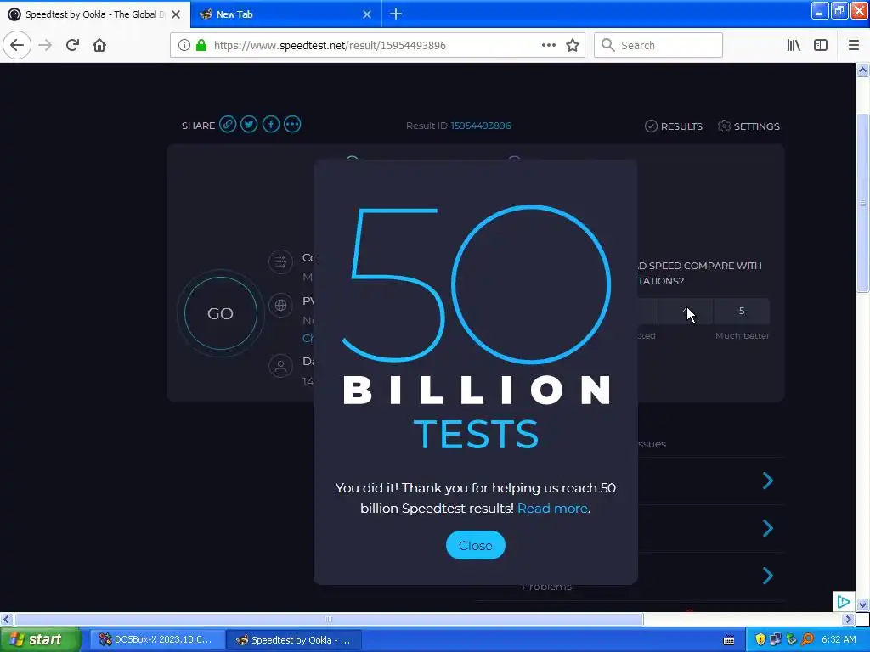Rate speed comparison as 4
Image resolution: width=870 pixels, height=652 pixels.
[x=686, y=311]
